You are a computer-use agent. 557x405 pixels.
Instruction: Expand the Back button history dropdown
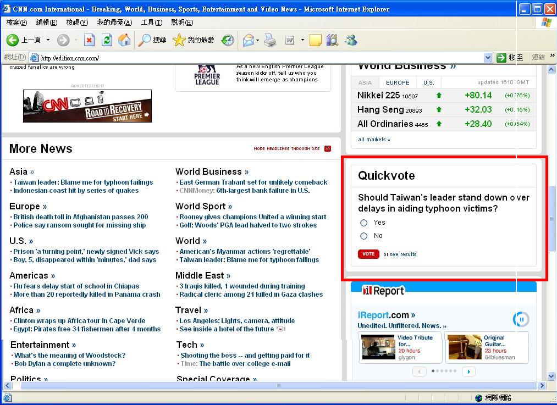(48, 40)
